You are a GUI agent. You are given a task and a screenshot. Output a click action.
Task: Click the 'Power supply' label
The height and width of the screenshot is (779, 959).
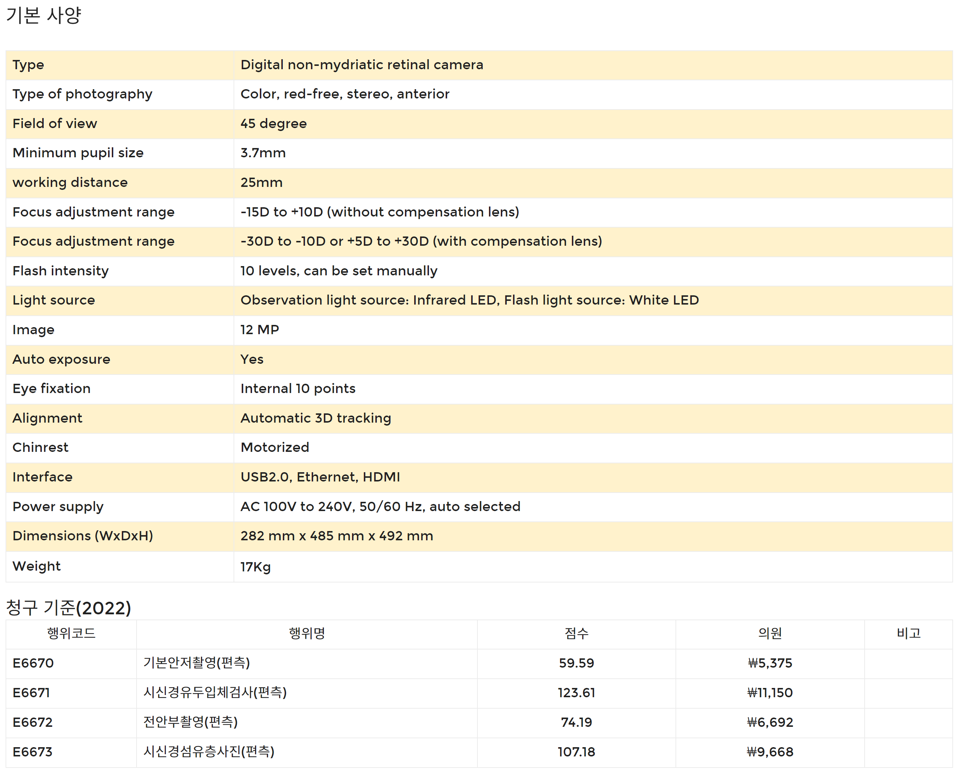[58, 507]
